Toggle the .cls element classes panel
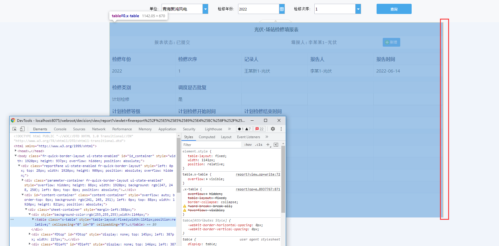The height and width of the screenshot is (246, 499). (259, 145)
